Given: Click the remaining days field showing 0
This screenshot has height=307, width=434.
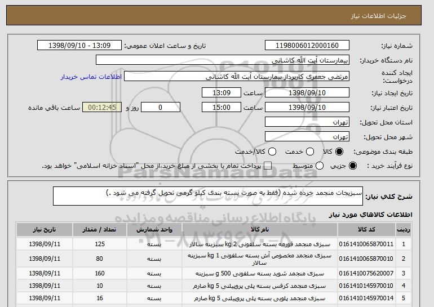Looking at the screenshot, I should (161, 108).
